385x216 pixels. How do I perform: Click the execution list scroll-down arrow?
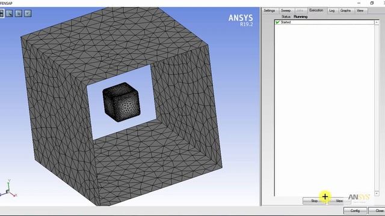point(377,194)
